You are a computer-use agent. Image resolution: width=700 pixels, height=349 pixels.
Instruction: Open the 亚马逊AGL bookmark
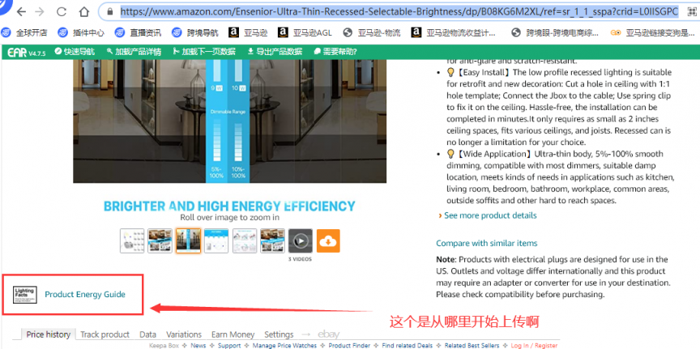tap(305, 32)
